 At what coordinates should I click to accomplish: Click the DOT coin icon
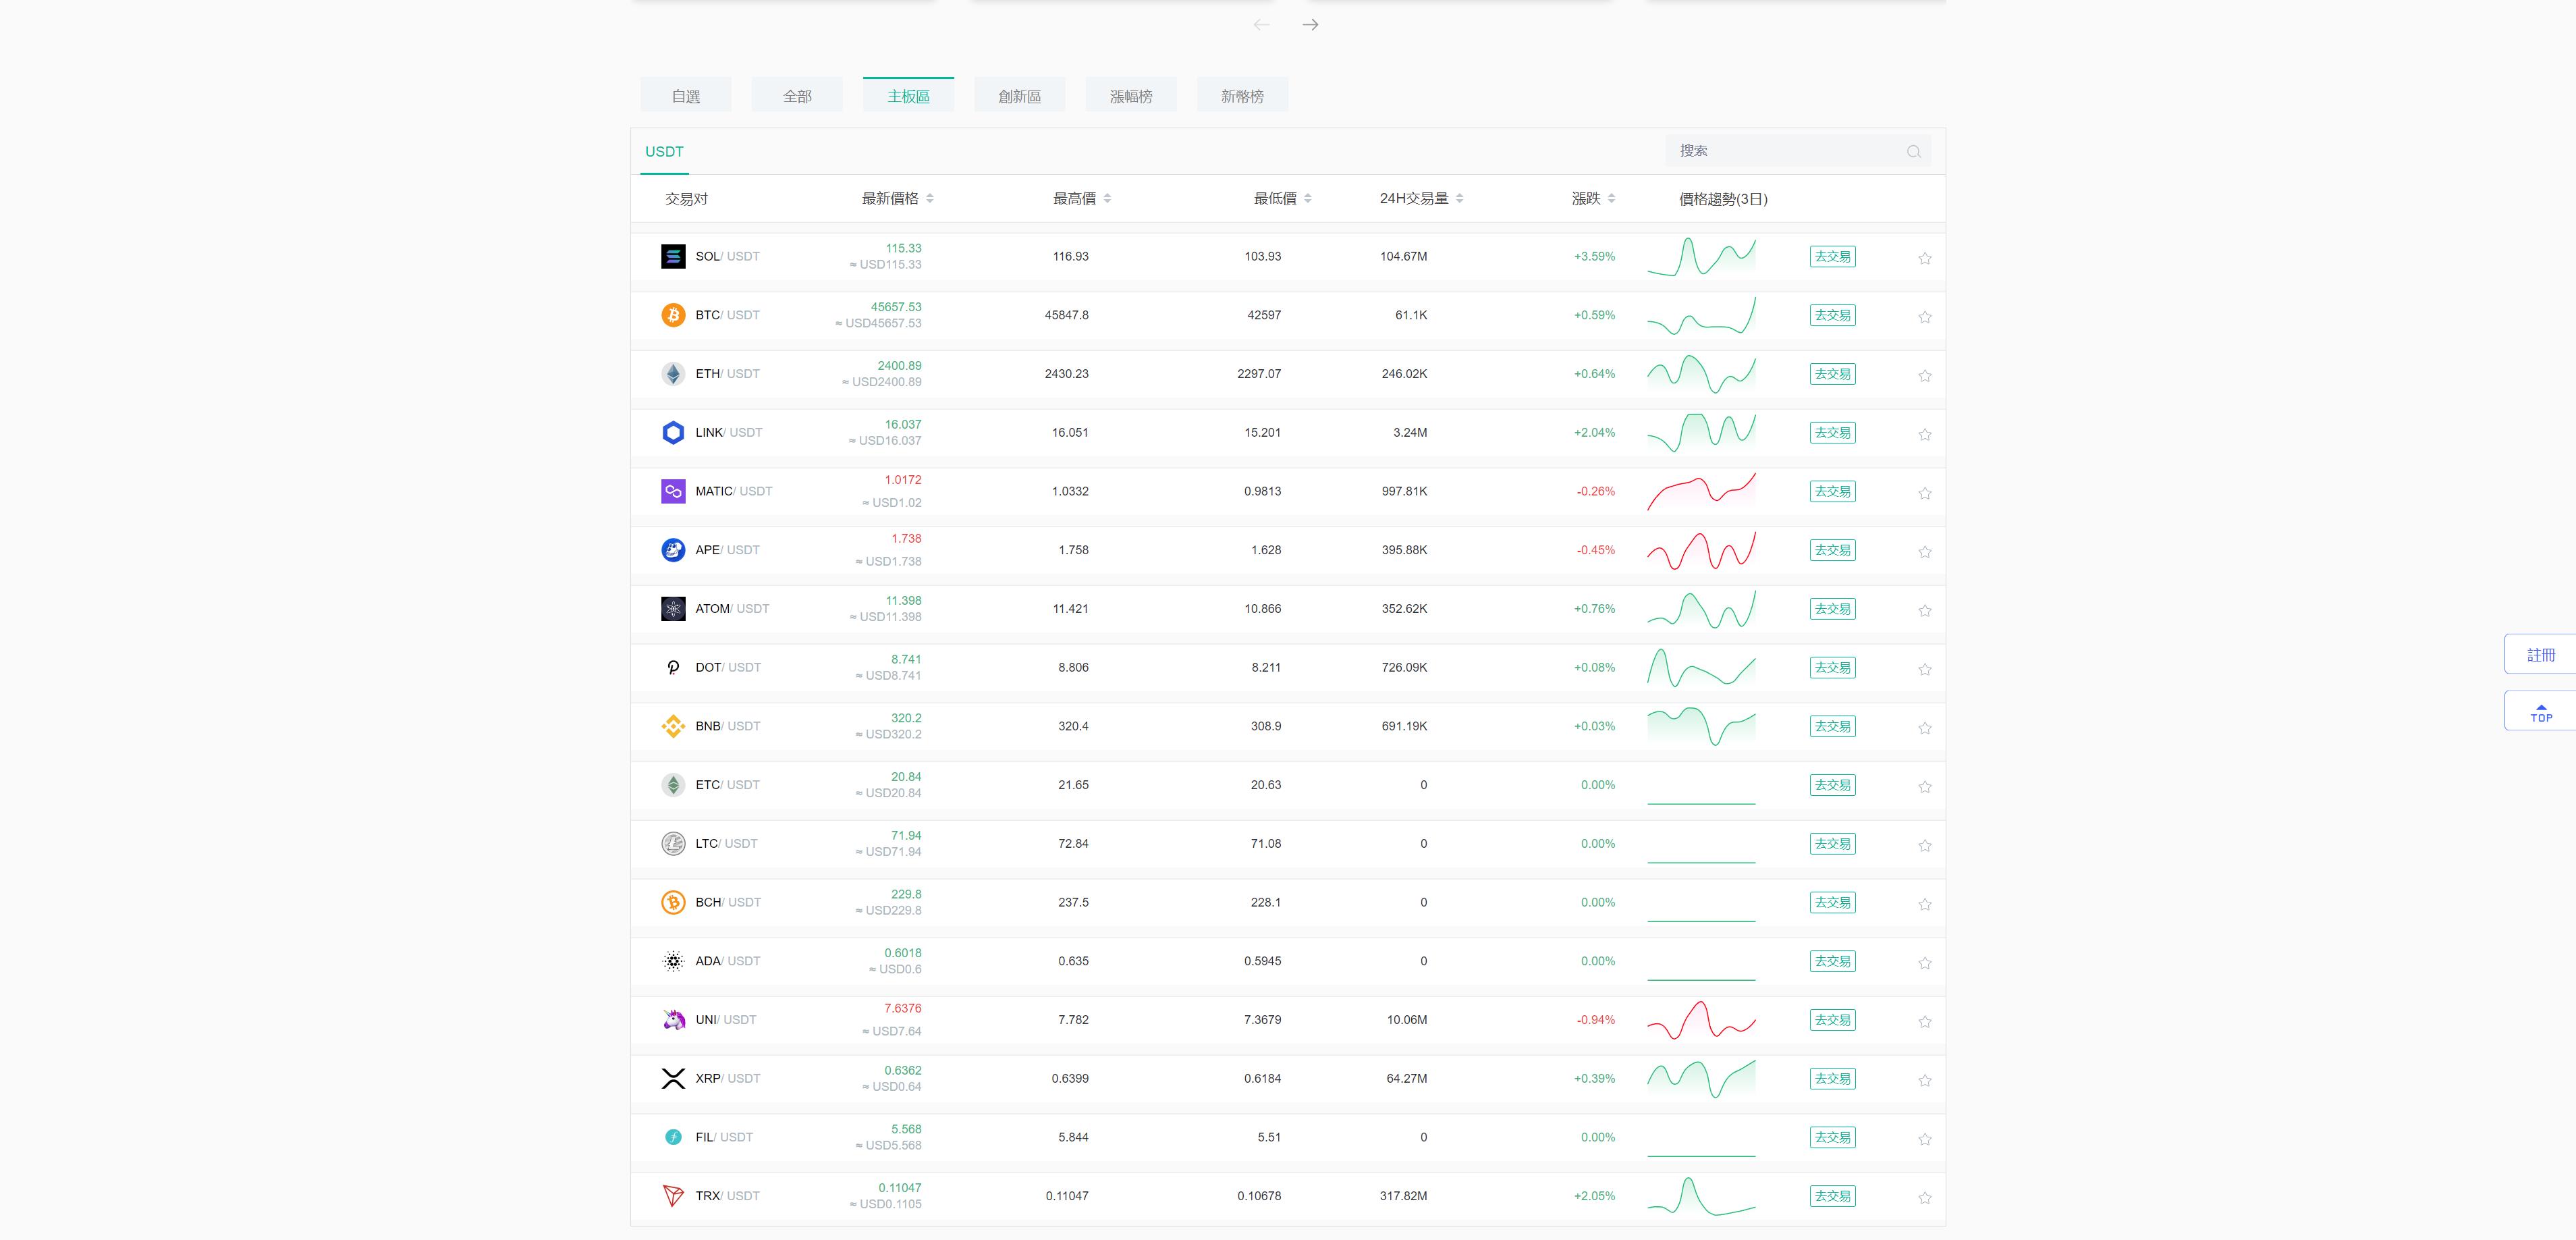[x=673, y=667]
